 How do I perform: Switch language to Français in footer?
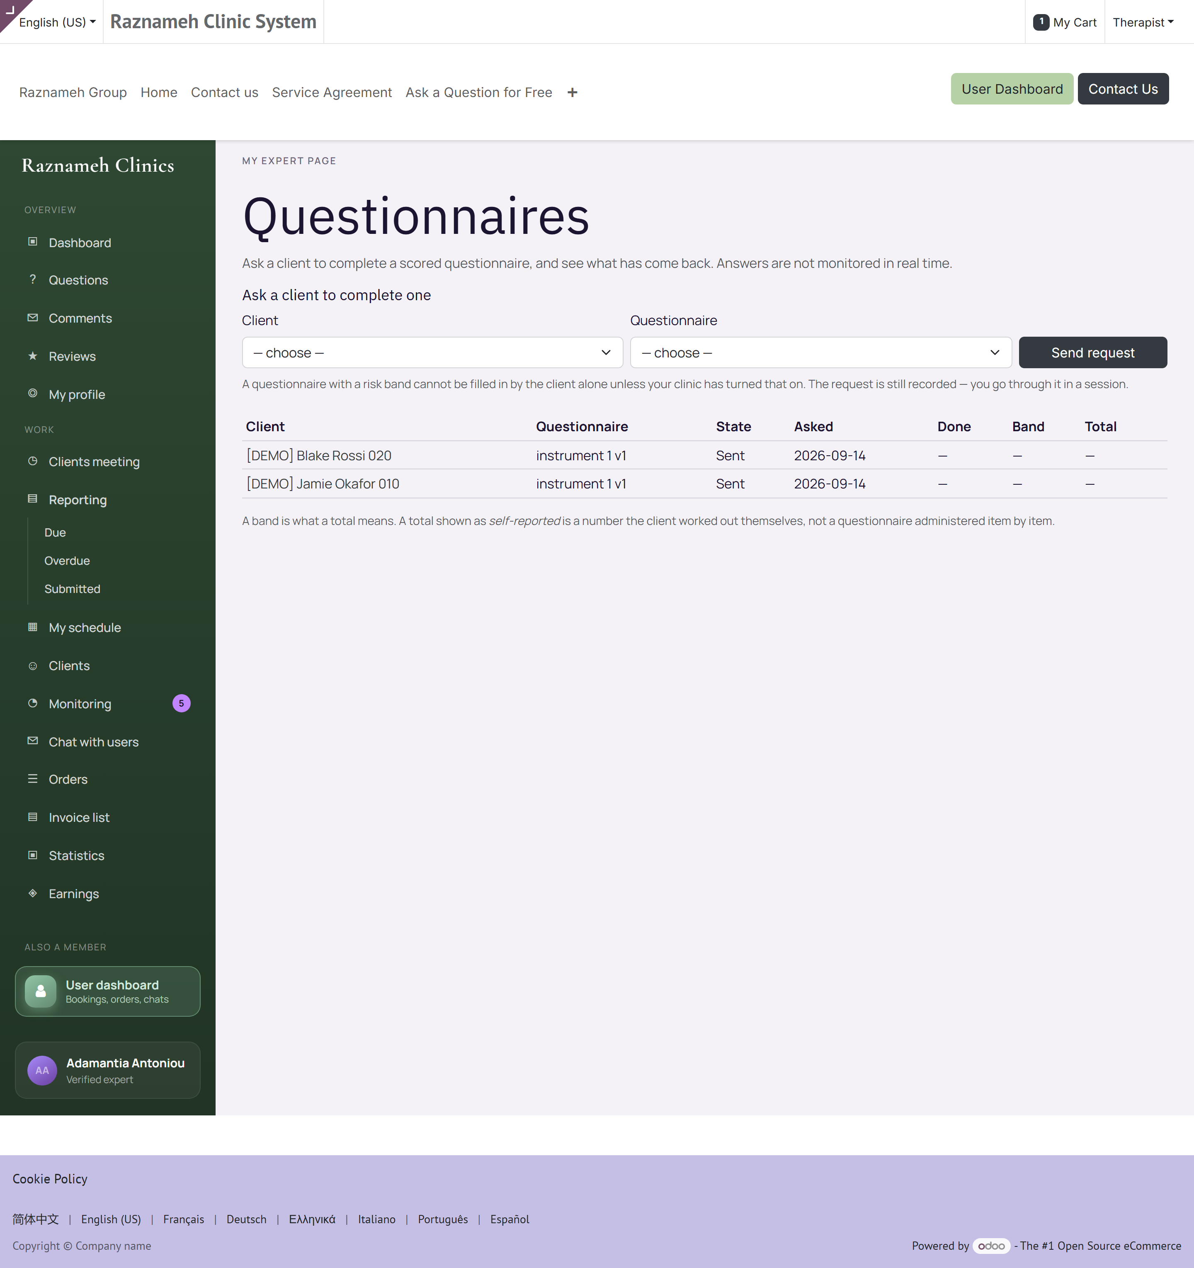tap(184, 1219)
